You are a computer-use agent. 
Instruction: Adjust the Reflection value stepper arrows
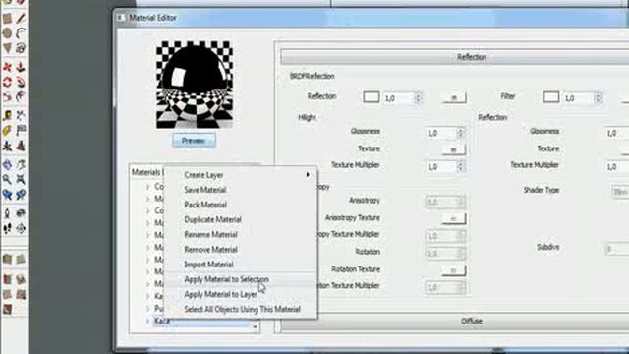point(418,97)
